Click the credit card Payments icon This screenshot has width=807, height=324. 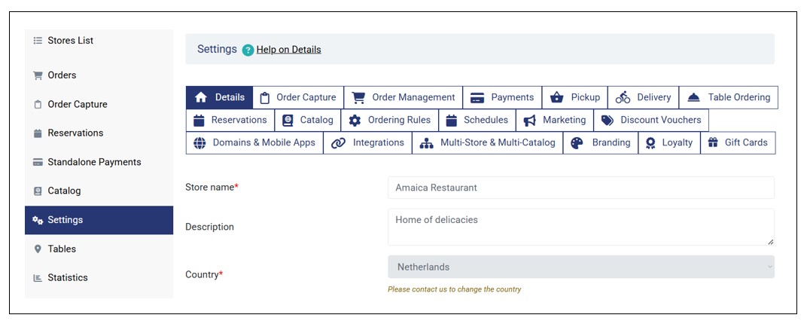[x=477, y=97]
